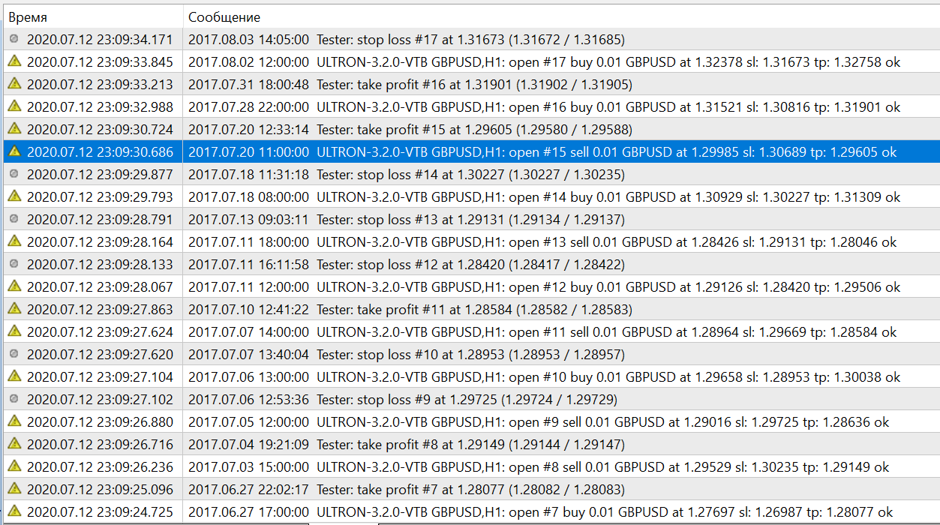
Task: Click warning icon of take profit #15 row
Action: point(14,129)
